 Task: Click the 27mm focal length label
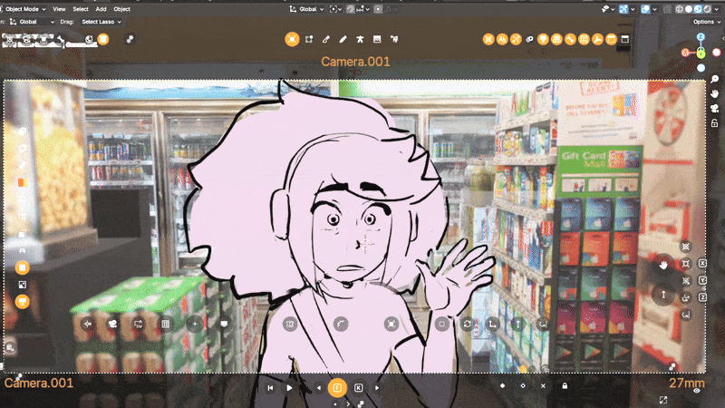click(687, 383)
